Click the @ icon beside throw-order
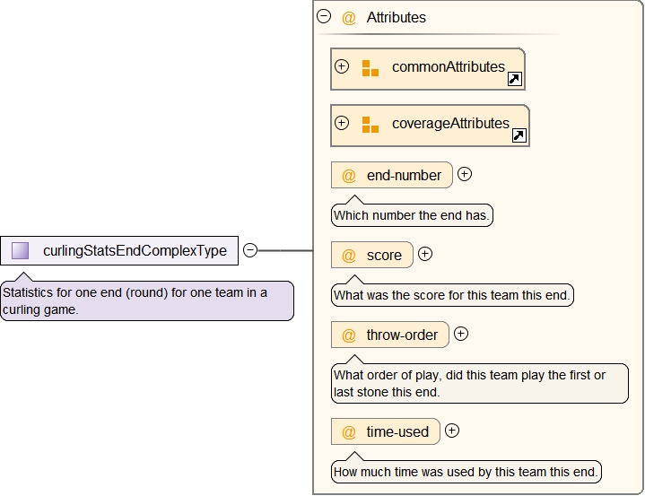 [349, 335]
